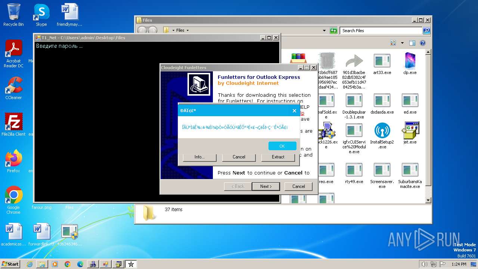Click Cancel in Cloudeight Funletters wizard

coord(298,186)
